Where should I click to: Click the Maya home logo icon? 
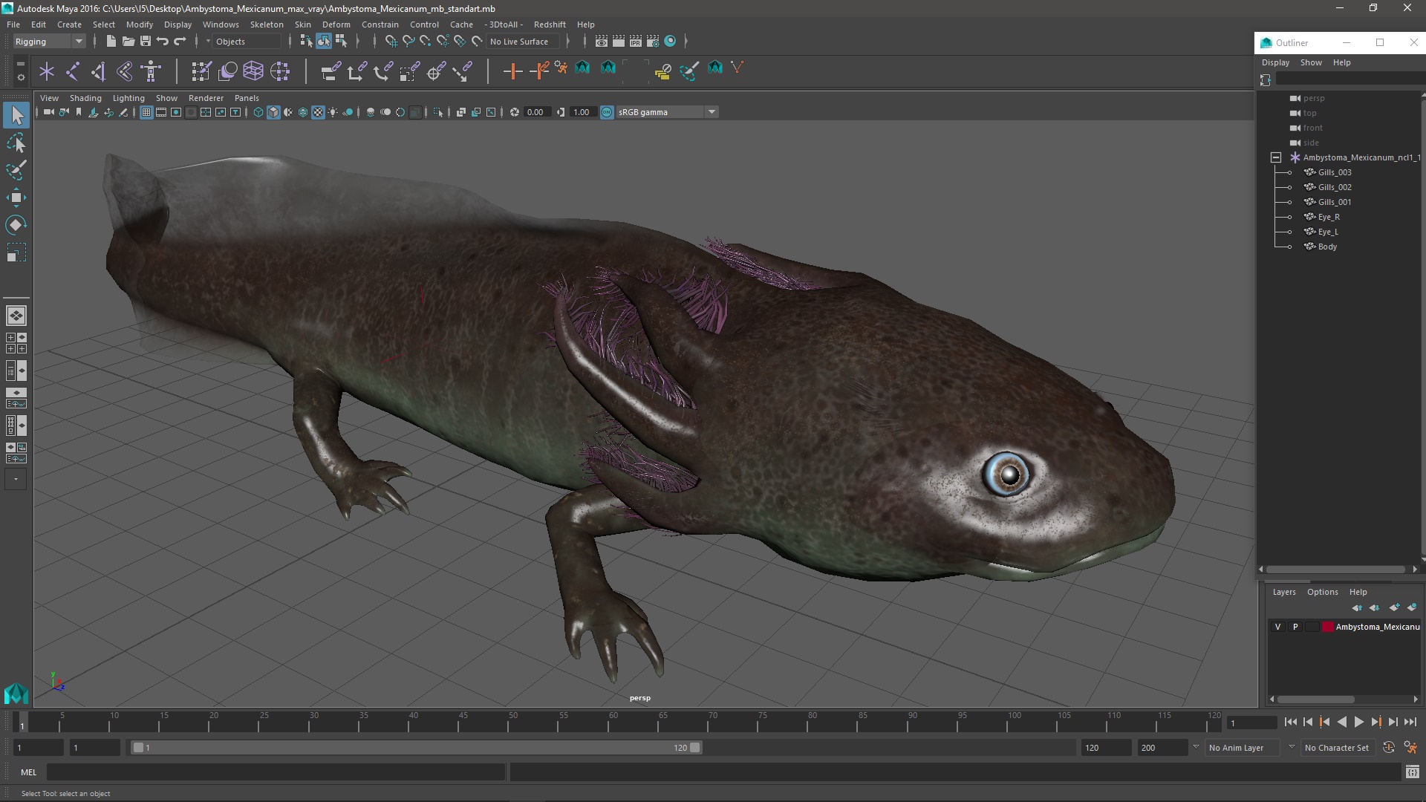click(x=16, y=694)
